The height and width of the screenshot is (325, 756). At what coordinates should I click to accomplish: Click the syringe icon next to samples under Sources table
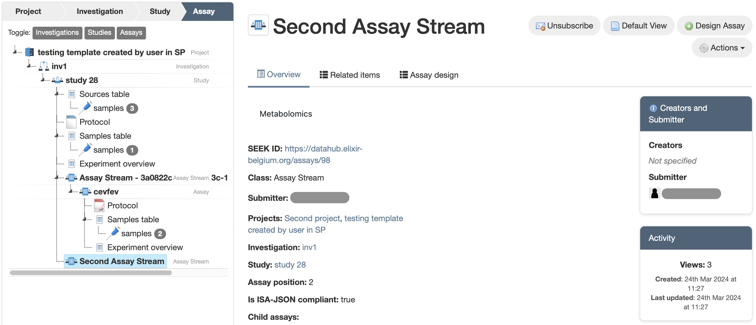click(85, 108)
